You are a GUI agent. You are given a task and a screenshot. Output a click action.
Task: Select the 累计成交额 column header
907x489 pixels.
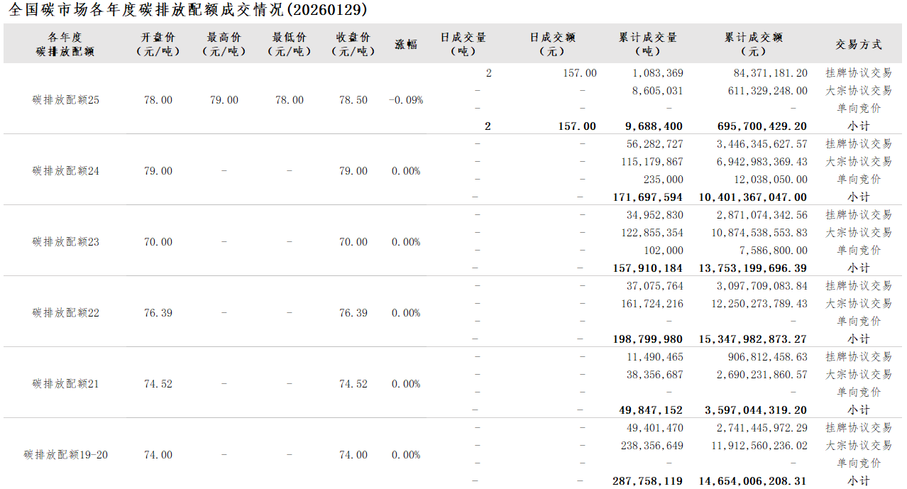point(753,44)
